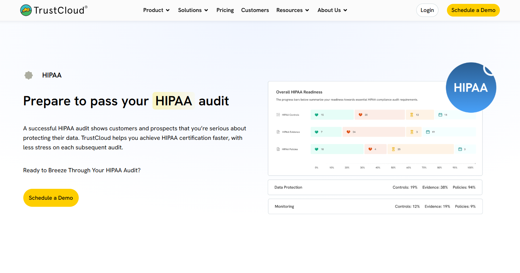Click Evidence: 19% in Monitoring row
Viewport: 520px width, 273px height.
[x=437, y=206]
